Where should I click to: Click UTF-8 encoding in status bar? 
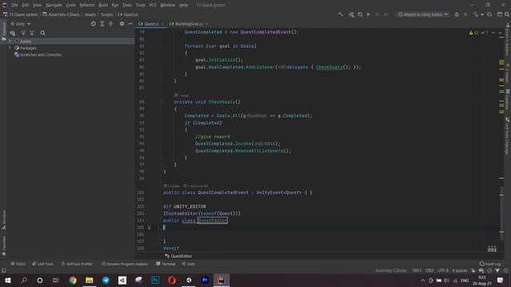[x=443, y=270]
